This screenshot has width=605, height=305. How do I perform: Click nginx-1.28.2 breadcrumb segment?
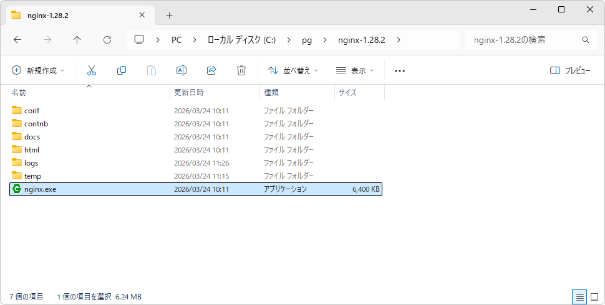click(362, 40)
